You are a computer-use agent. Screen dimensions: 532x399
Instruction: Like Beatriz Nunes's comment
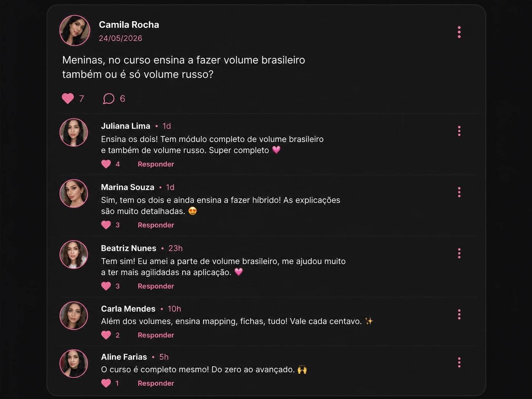[106, 286]
